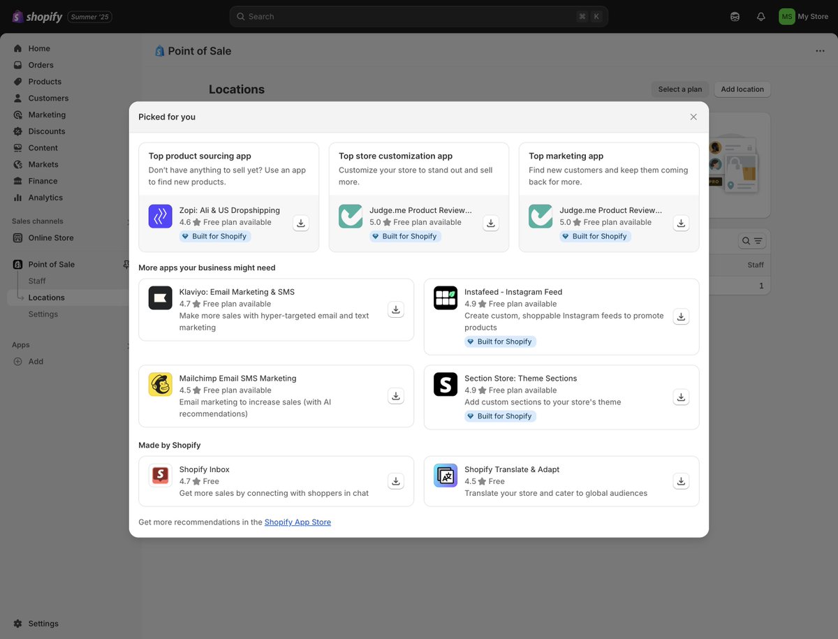Screen dimensions: 838x639
Task: Install Zopi: Ali & US Dropshipping app
Action: pyautogui.click(x=301, y=223)
